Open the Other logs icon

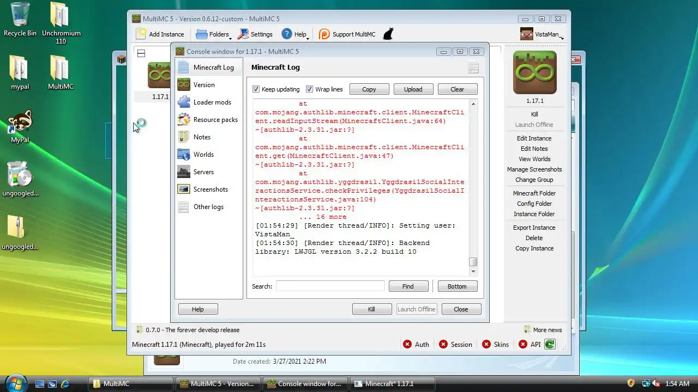[184, 207]
